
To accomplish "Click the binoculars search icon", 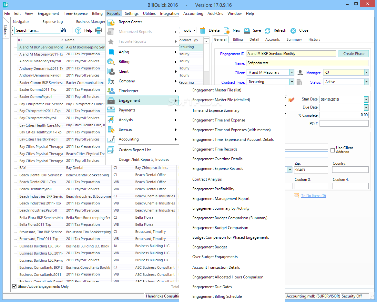I will pyautogui.click(x=64, y=30).
